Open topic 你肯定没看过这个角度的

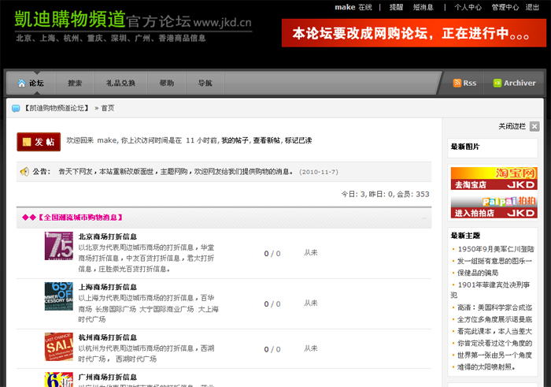[x=494, y=343]
